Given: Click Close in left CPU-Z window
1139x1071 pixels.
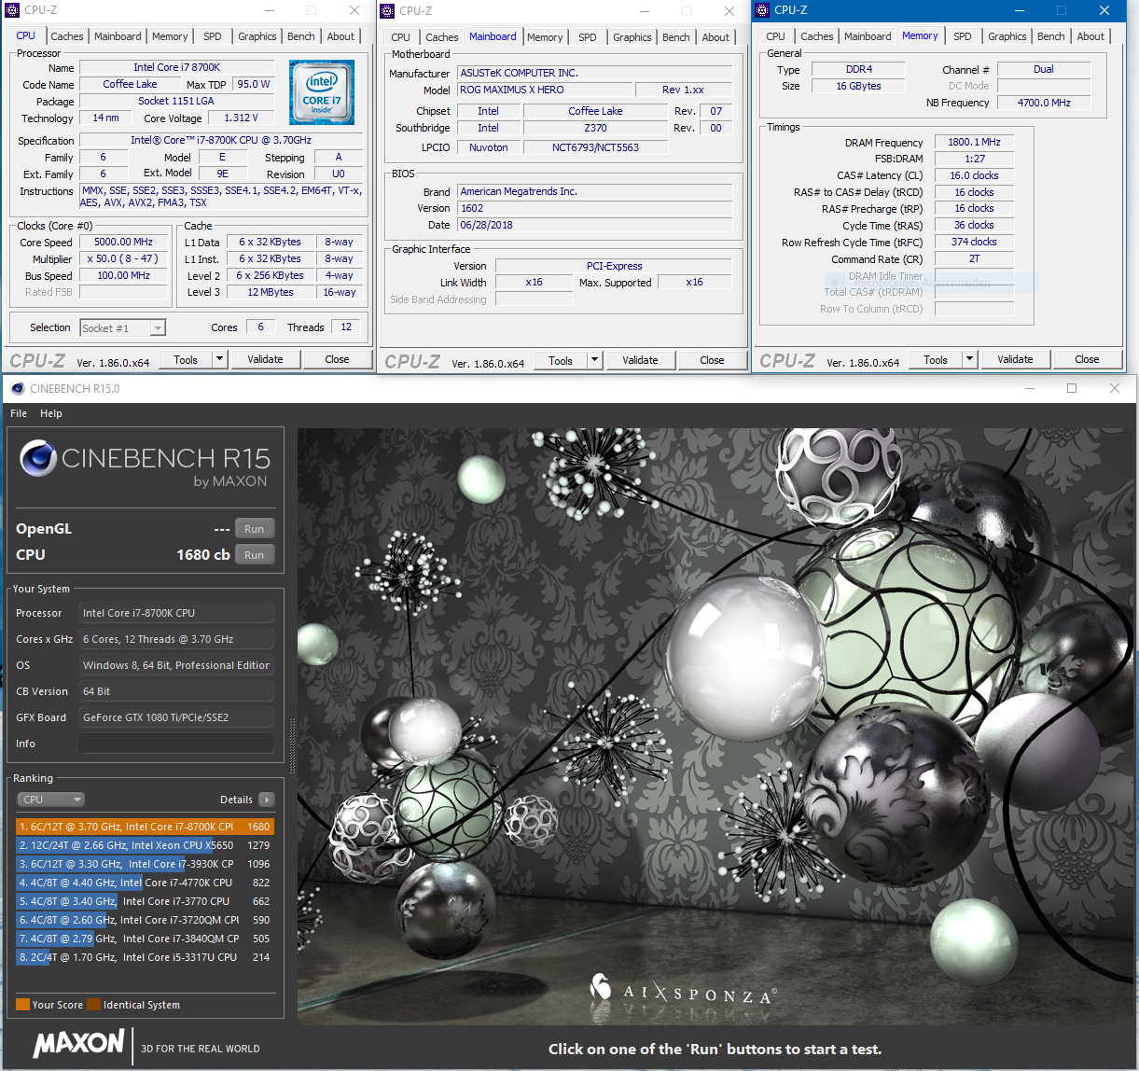Looking at the screenshot, I should 337,359.
